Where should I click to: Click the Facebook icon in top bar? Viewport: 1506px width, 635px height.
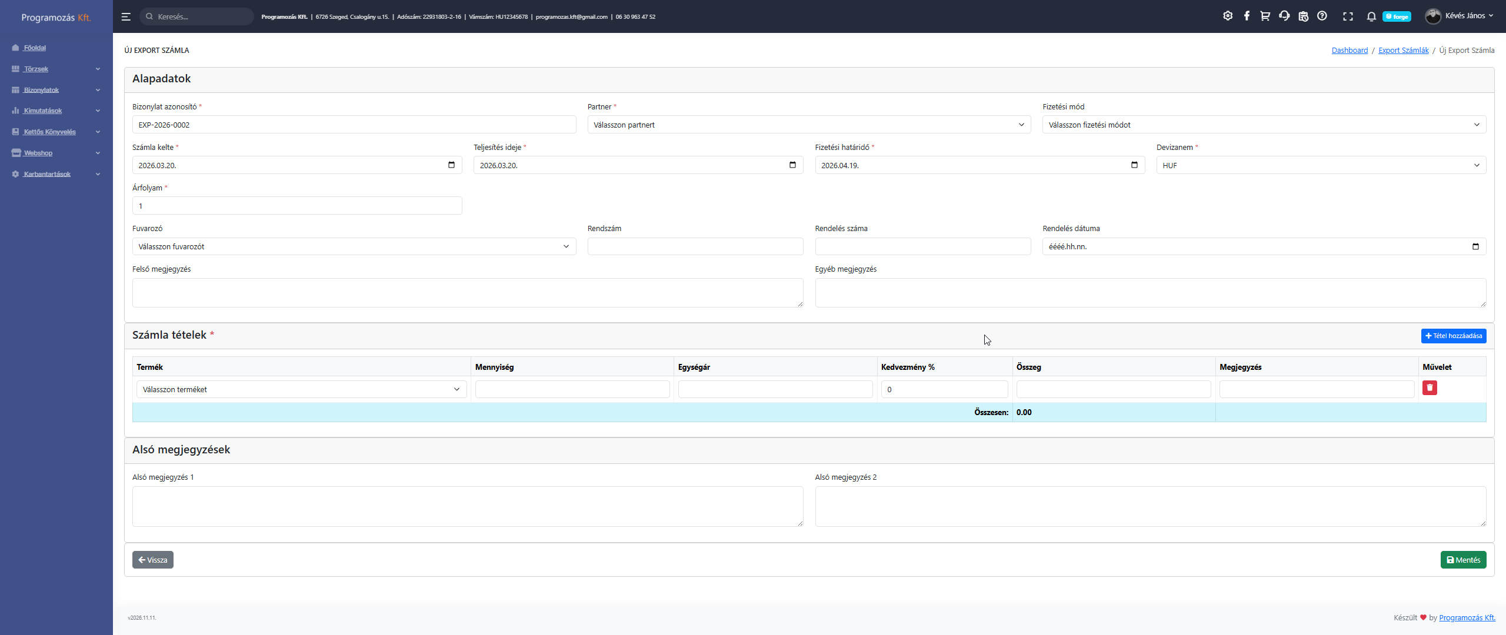[x=1247, y=16]
